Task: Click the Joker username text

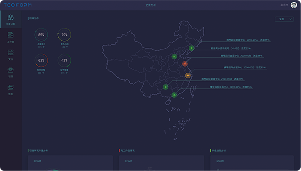Action: pyautogui.click(x=284, y=5)
